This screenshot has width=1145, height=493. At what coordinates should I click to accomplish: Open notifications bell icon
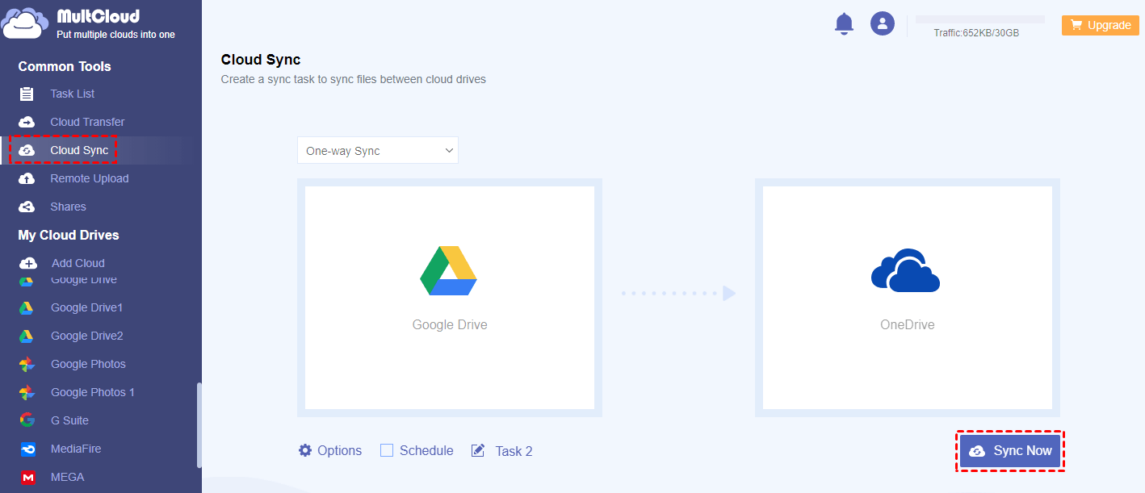tap(844, 23)
